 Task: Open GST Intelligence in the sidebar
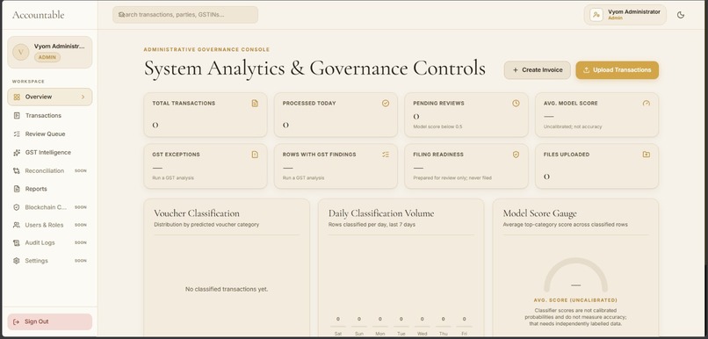coord(50,153)
